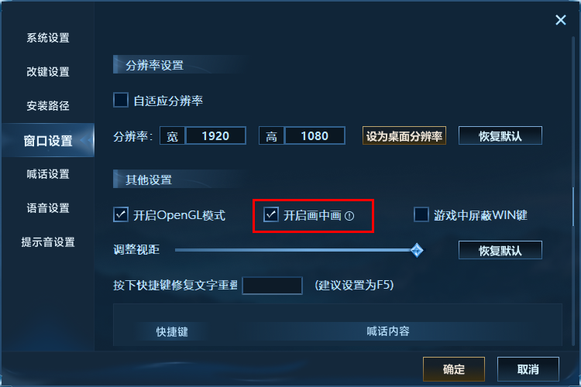581x387 pixels.
Task: Click the hotkey box for 修复文字重叠
Action: coord(273,286)
